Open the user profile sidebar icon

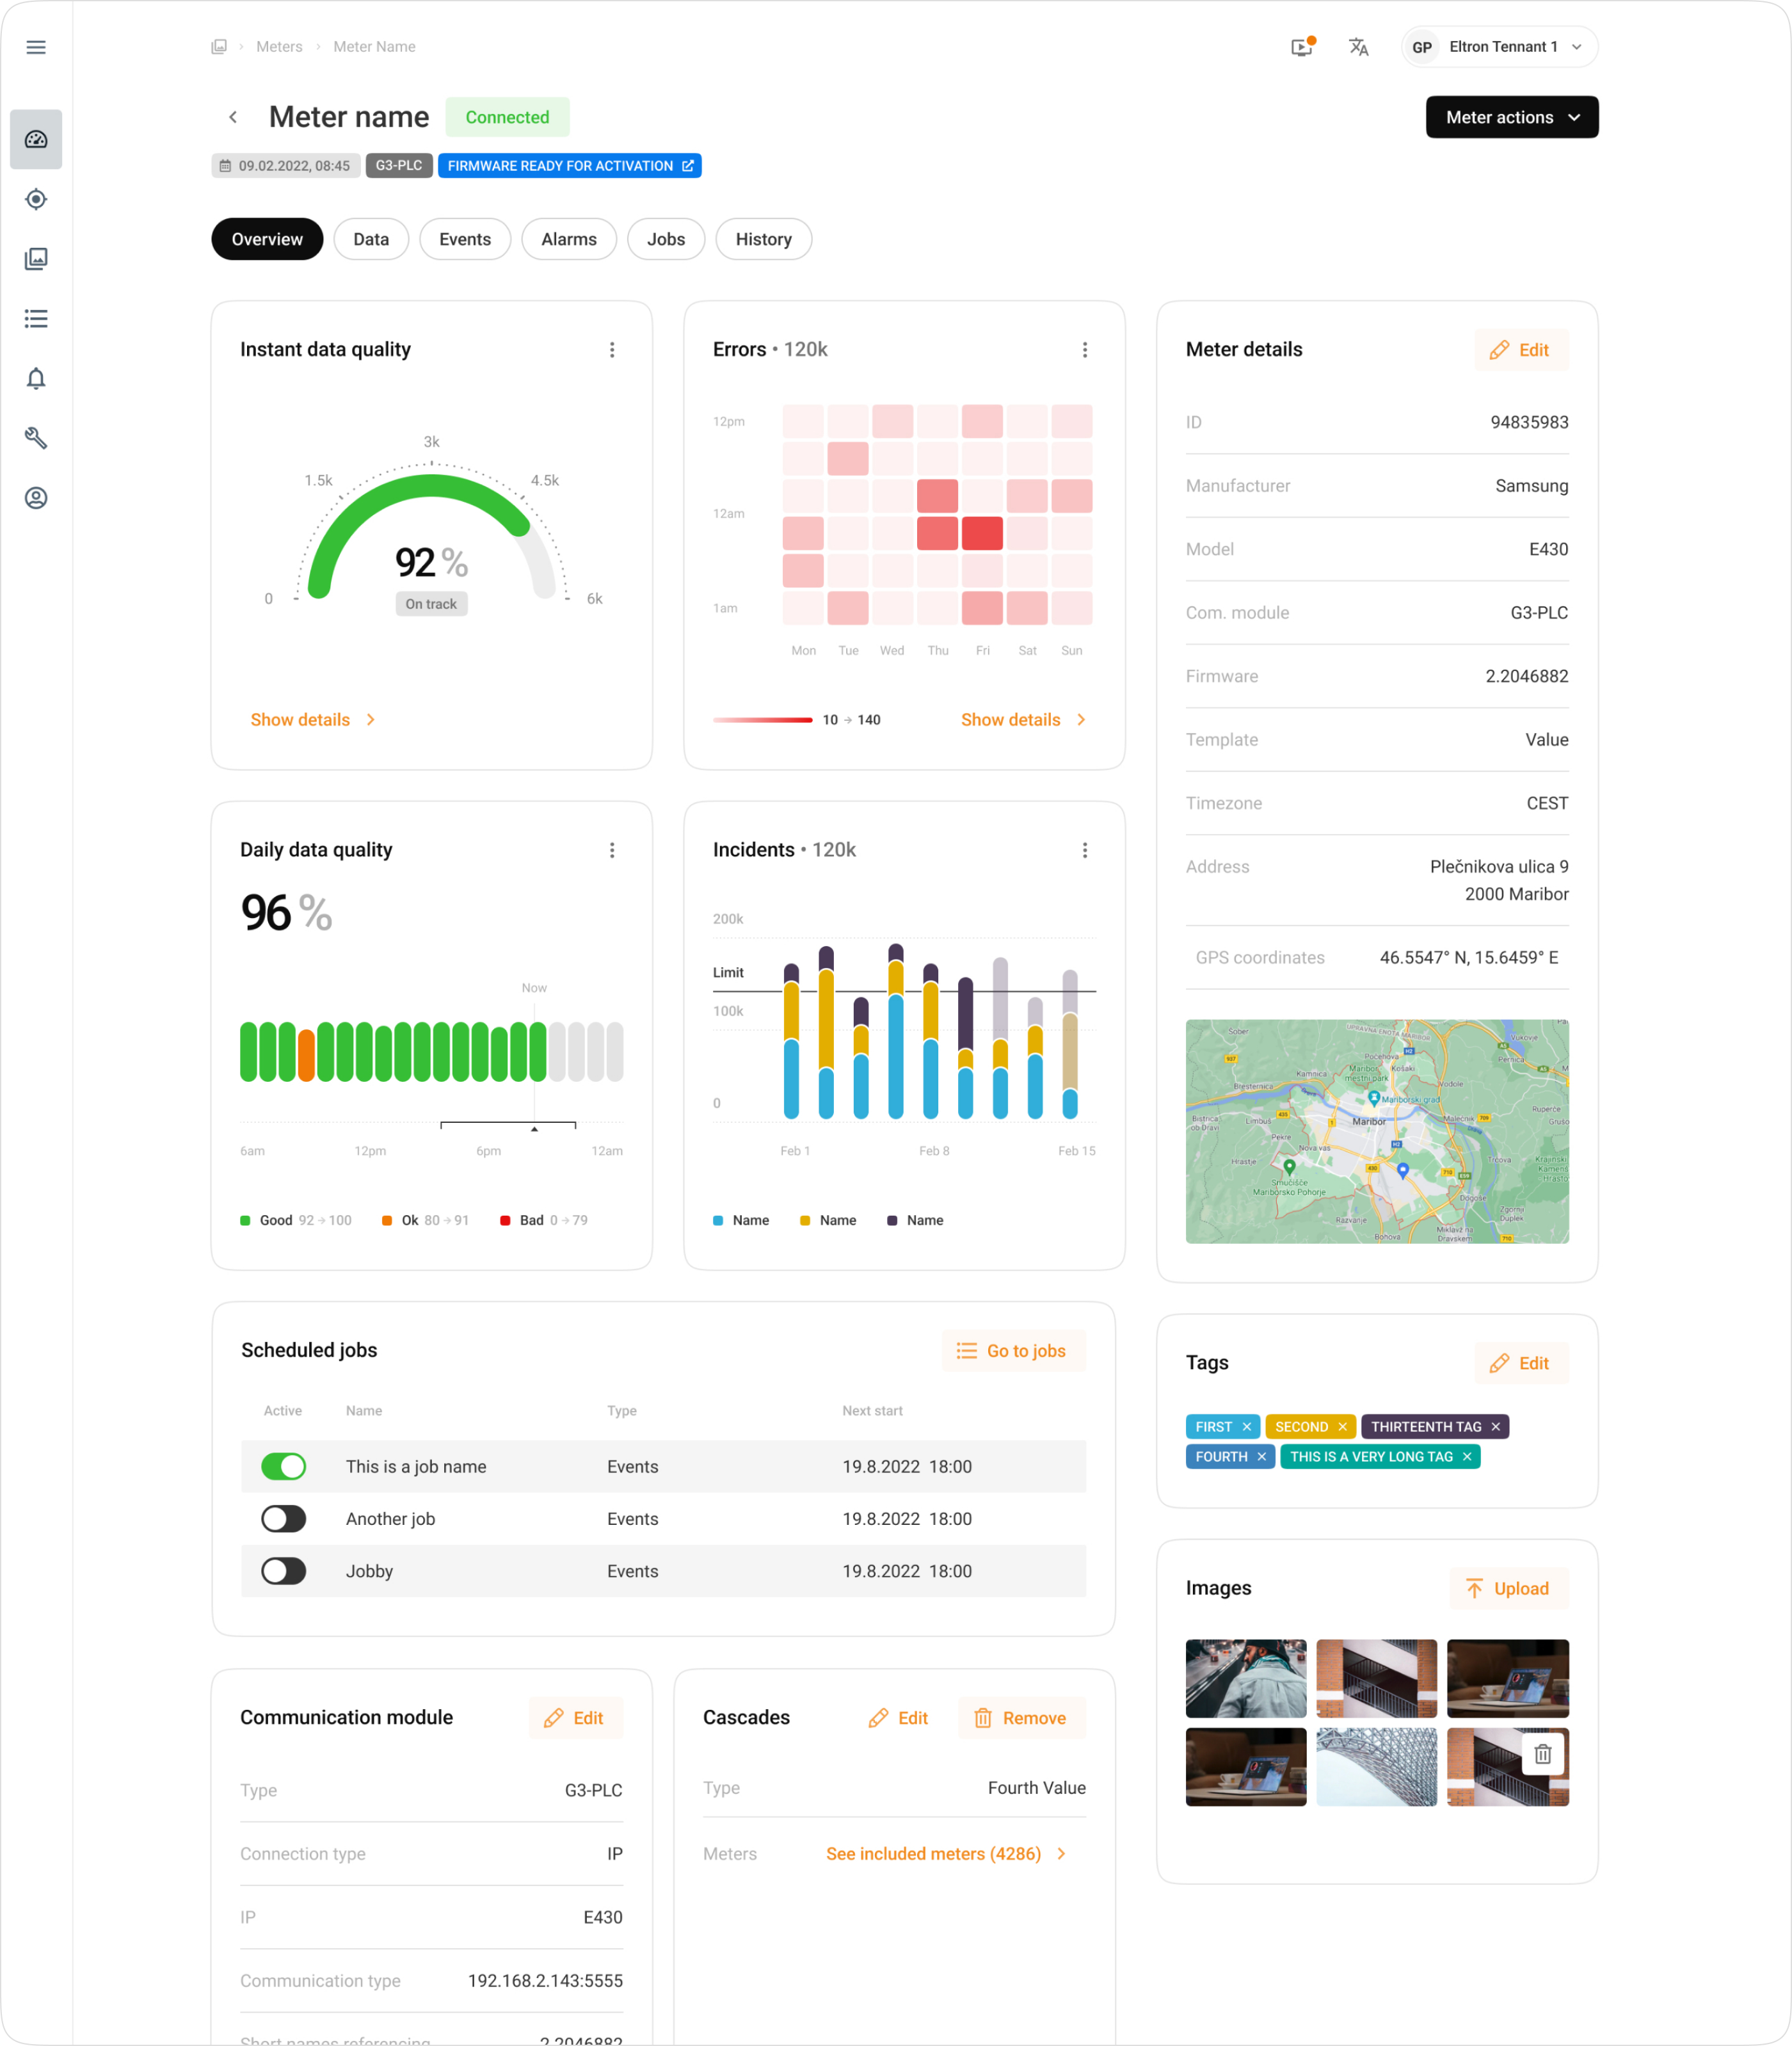point(36,498)
